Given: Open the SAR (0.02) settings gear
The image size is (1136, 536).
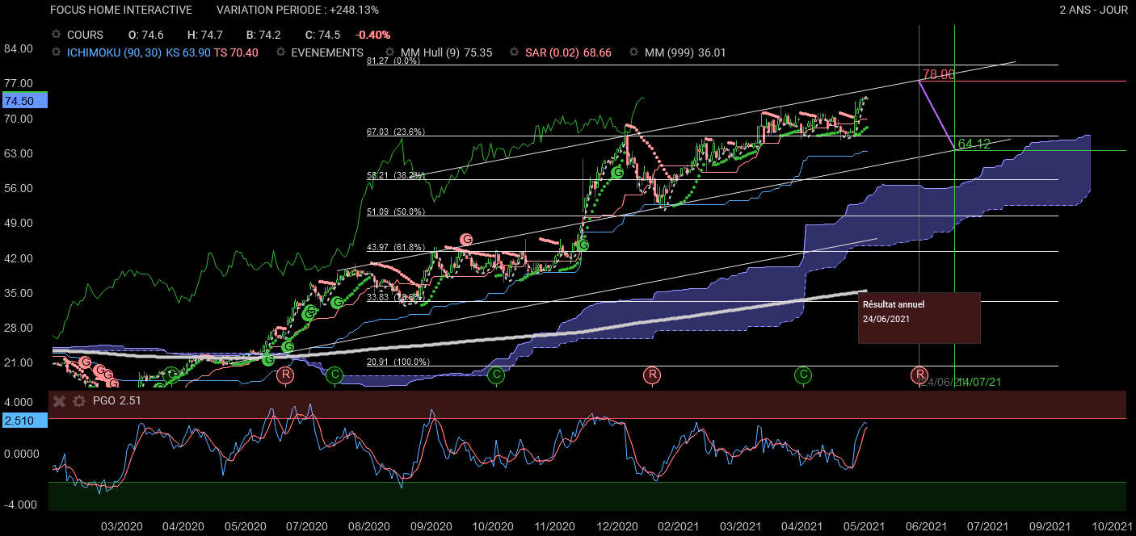Looking at the screenshot, I should (x=515, y=52).
